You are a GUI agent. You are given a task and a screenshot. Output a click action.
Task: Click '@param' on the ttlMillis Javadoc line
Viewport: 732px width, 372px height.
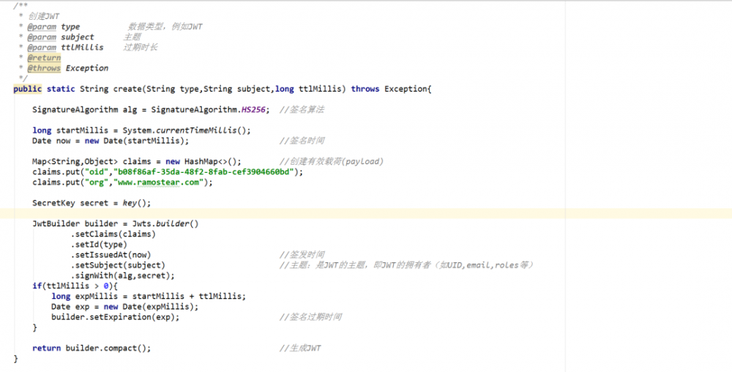(42, 48)
